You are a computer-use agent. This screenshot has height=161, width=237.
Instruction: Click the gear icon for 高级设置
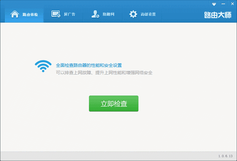coord(133,14)
